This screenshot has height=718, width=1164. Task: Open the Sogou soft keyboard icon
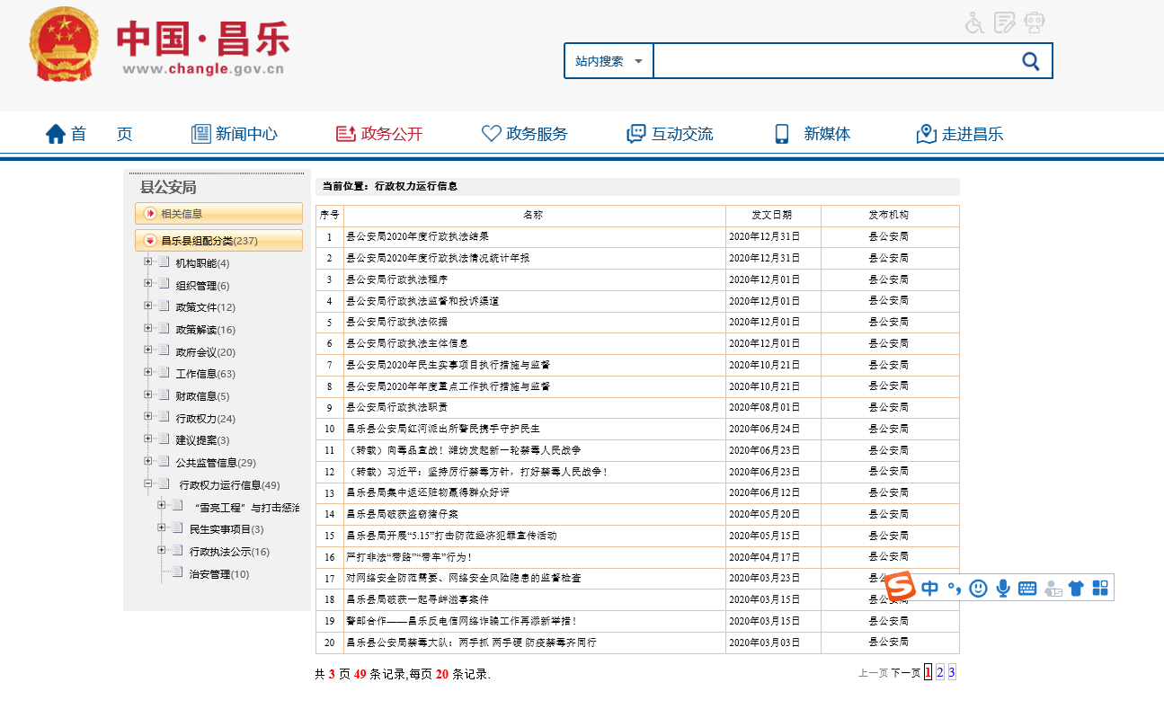(1027, 589)
